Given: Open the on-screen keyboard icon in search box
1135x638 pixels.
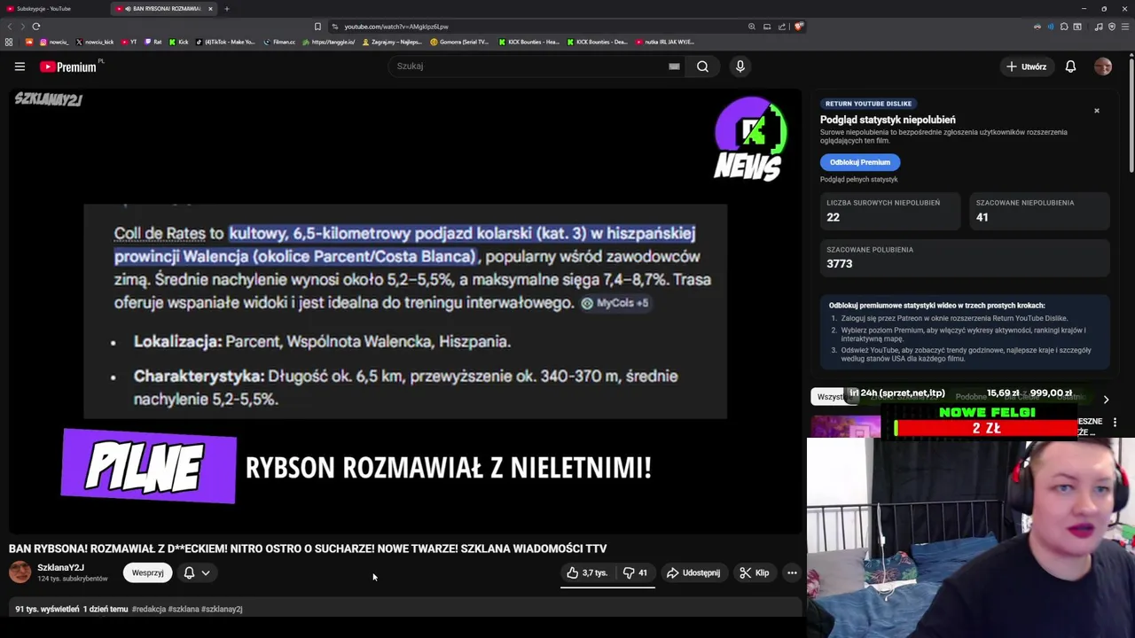Looking at the screenshot, I should [x=674, y=66].
